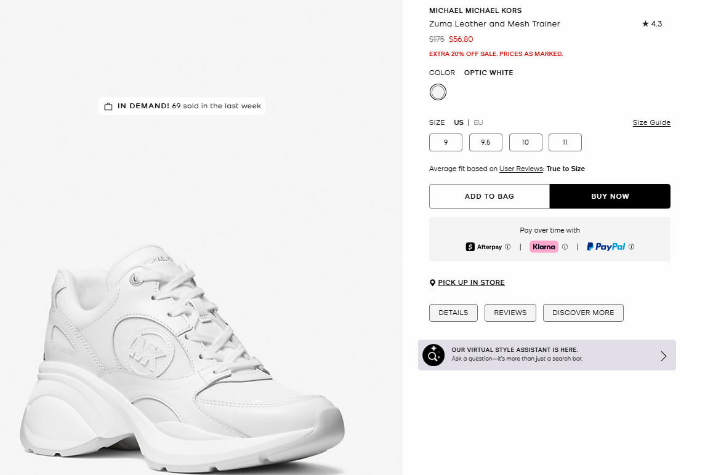The height and width of the screenshot is (475, 721).
Task: Click the Afterpay info icon
Action: click(x=508, y=247)
